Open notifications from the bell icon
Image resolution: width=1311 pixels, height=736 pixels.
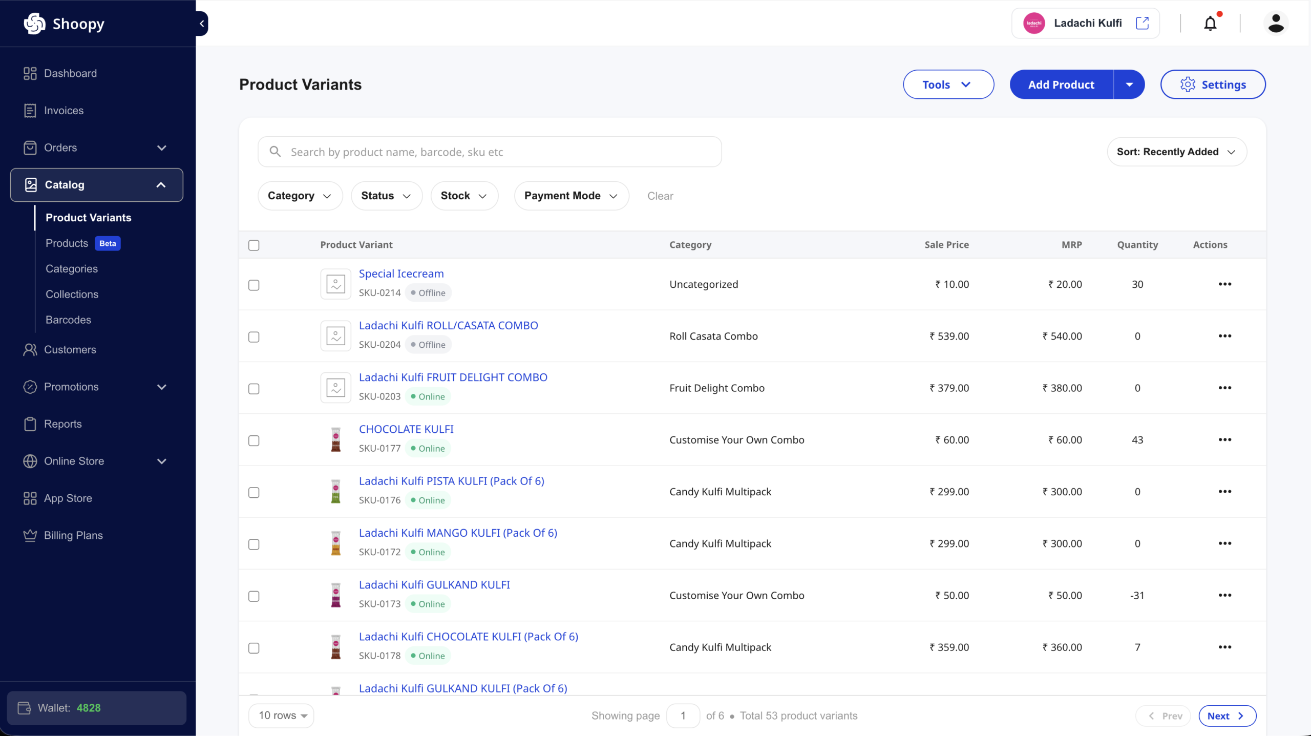(x=1210, y=23)
